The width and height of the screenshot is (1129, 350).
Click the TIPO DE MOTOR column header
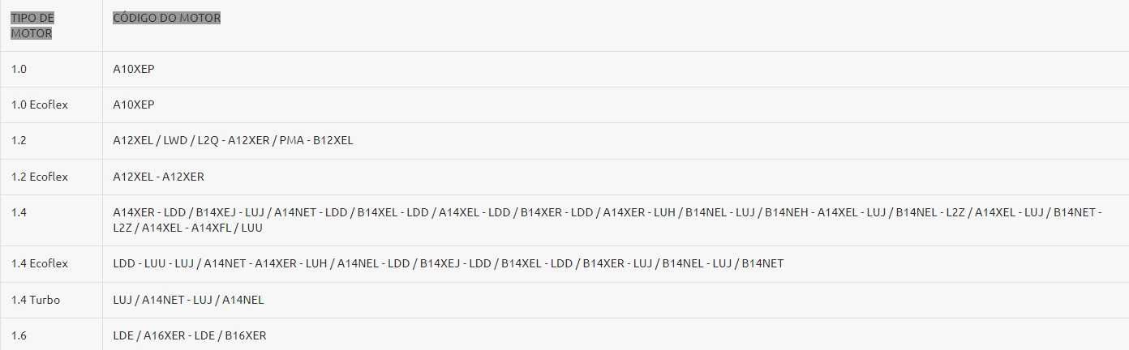32,25
